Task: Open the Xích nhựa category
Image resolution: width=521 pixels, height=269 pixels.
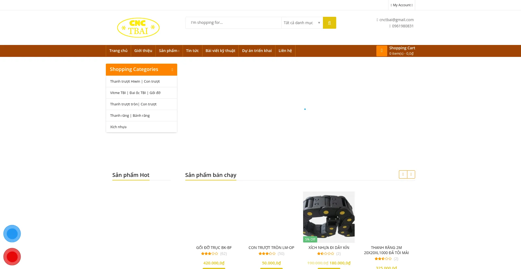Action: (118, 127)
